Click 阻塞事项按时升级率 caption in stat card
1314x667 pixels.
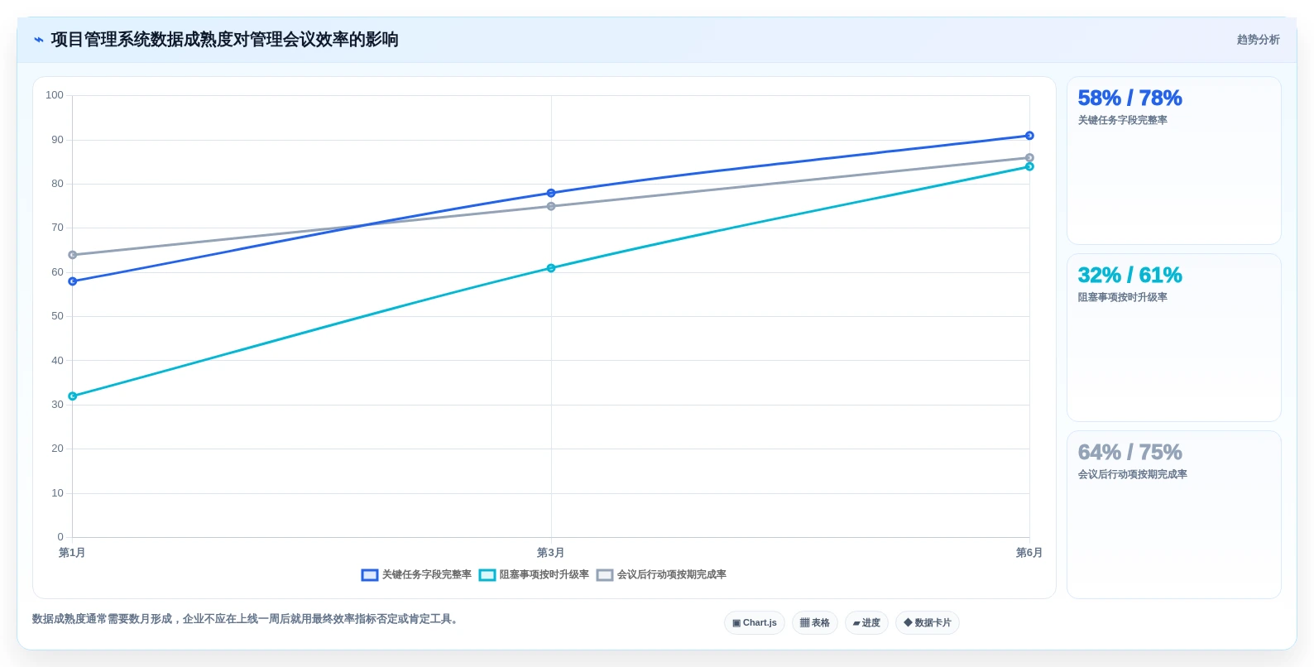coord(1123,298)
